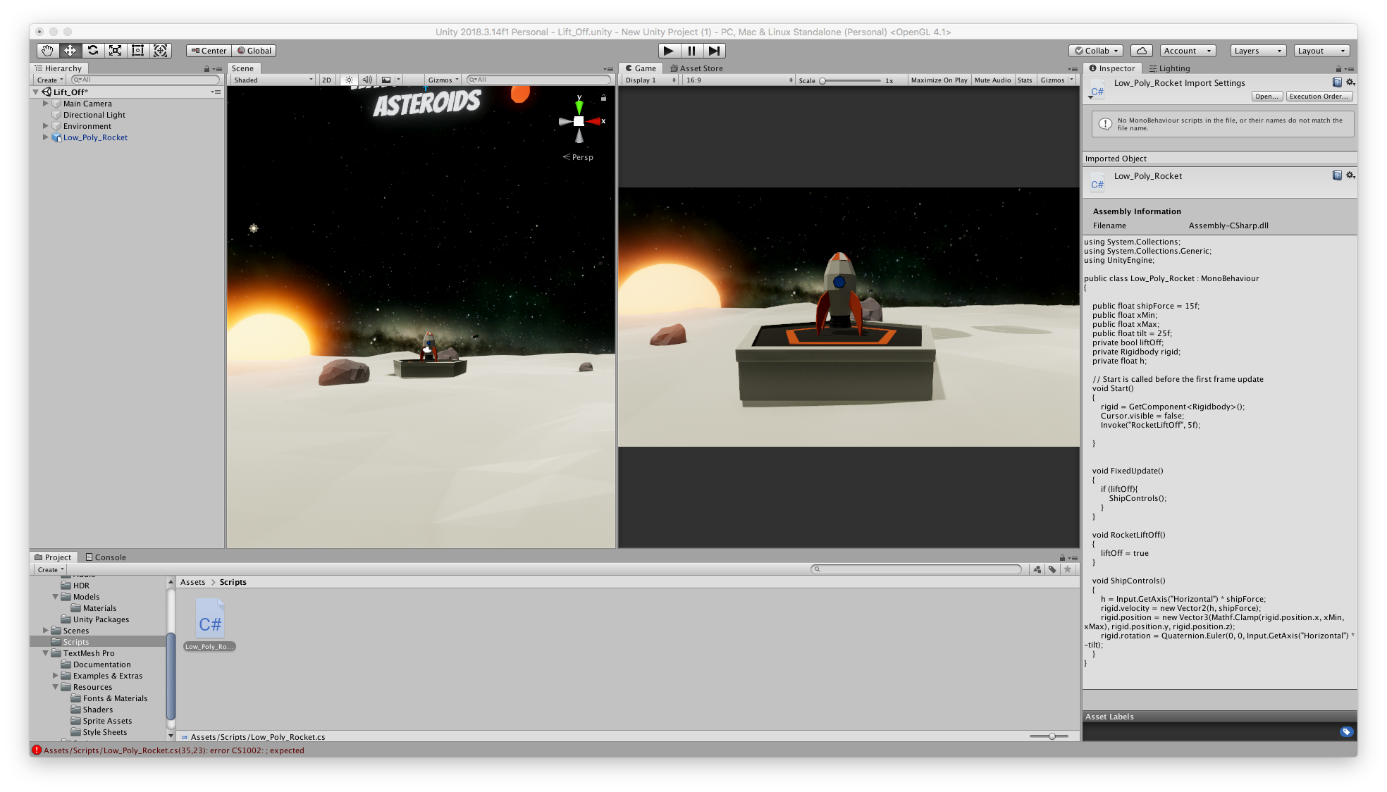The height and width of the screenshot is (792, 1387).
Task: Select the Rotate tool
Action: point(92,51)
